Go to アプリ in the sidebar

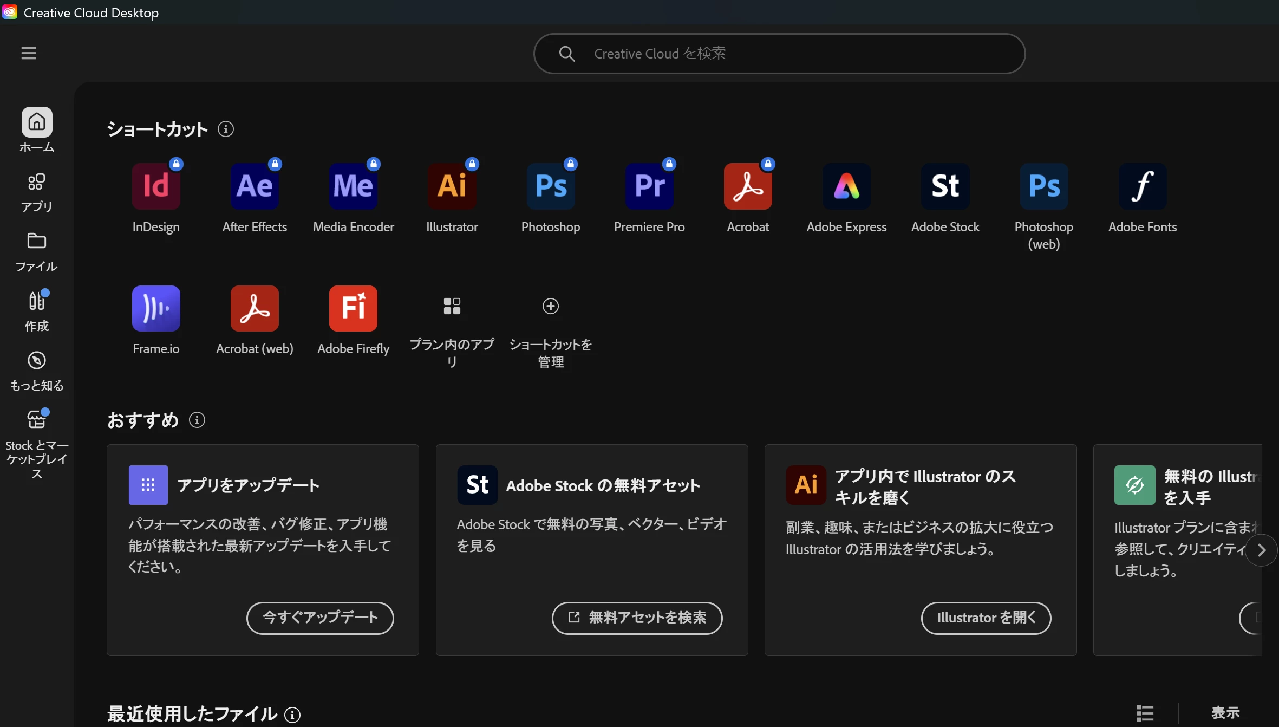(37, 192)
